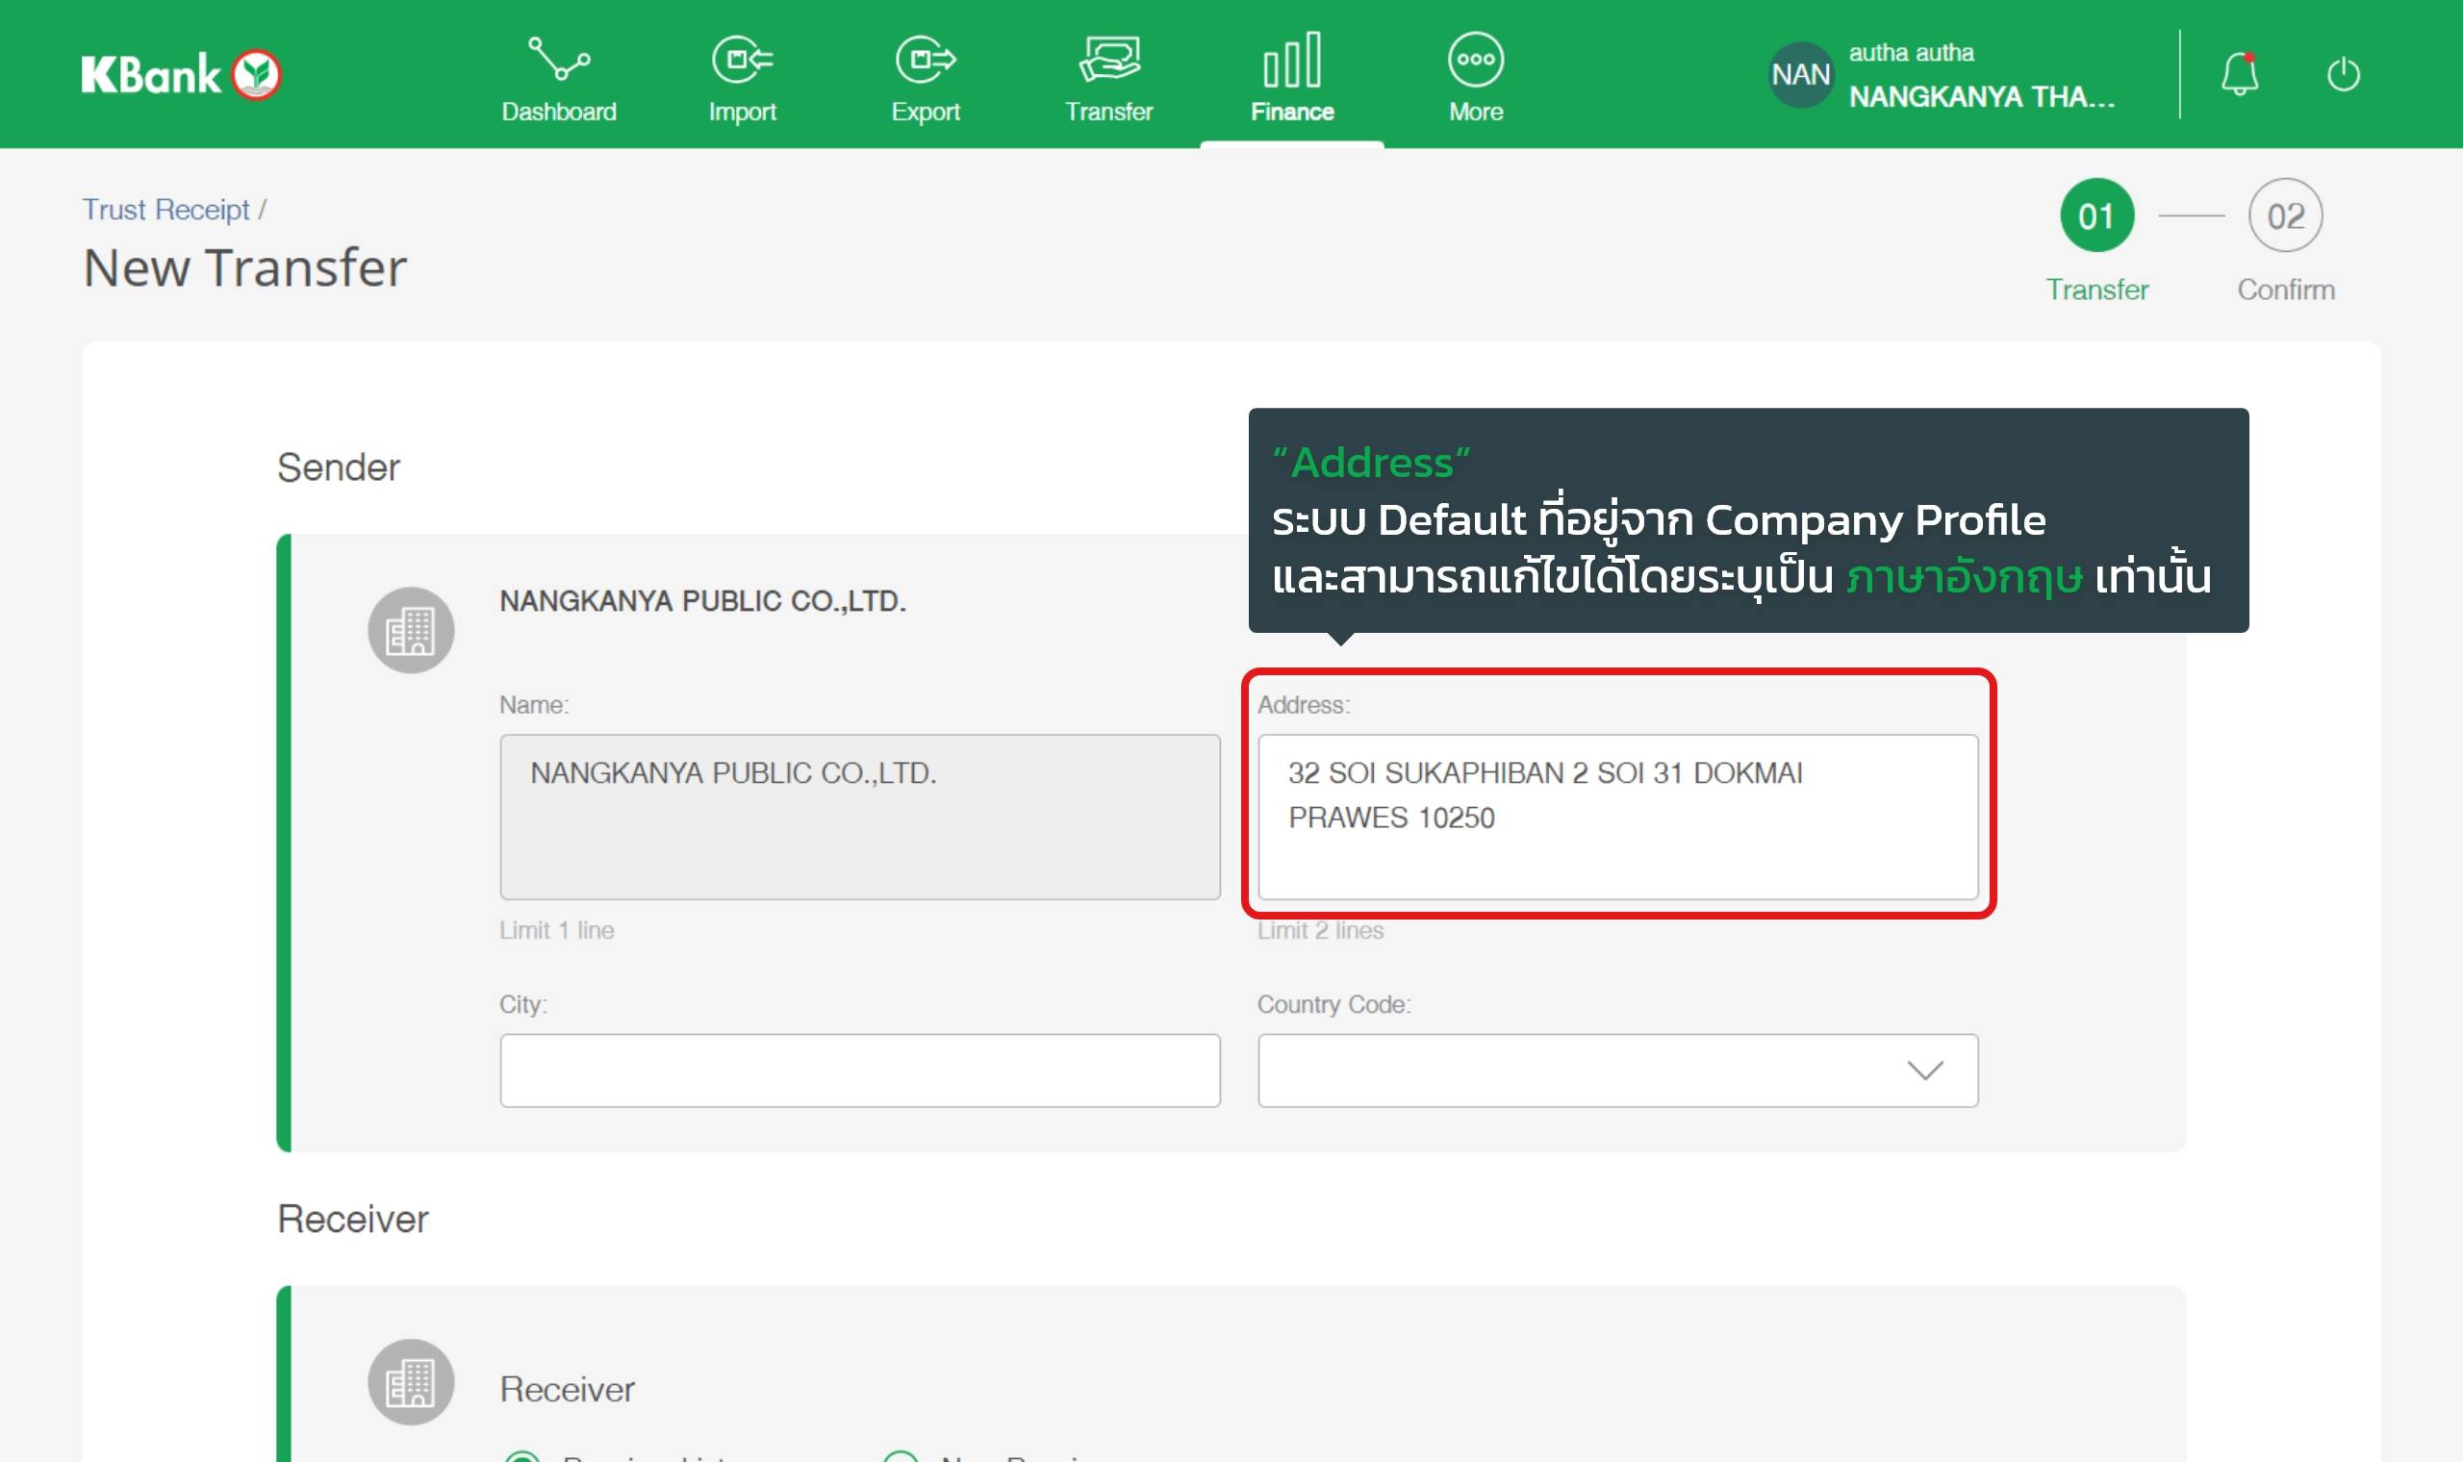Select the first receiver radio option
Screen dimensions: 2463x1462
click(x=522, y=1458)
